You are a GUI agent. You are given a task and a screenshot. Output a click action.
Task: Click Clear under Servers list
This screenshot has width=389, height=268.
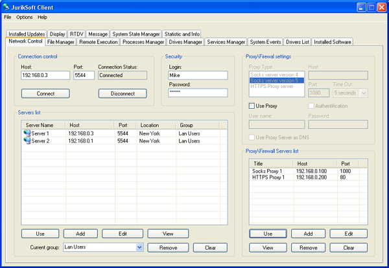210,248
